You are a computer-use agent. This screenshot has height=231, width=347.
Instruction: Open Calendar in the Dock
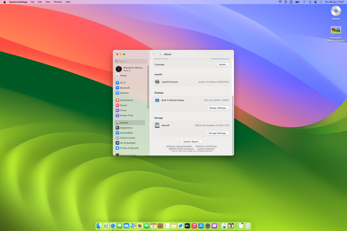(x=153, y=226)
